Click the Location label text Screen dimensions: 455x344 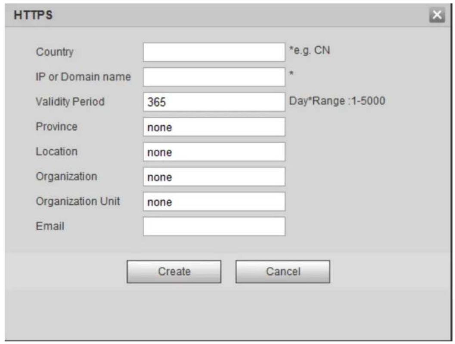click(56, 152)
